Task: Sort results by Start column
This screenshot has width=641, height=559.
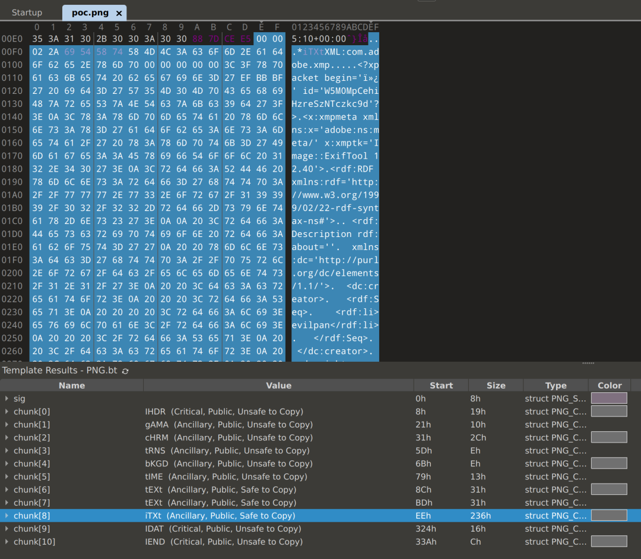Action: (x=441, y=386)
